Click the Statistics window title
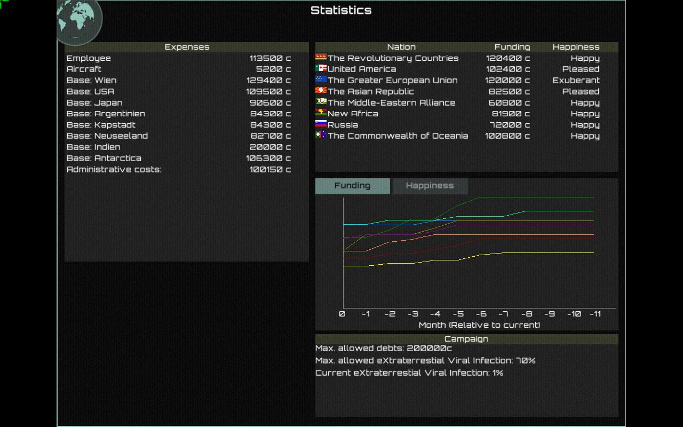 (x=341, y=10)
